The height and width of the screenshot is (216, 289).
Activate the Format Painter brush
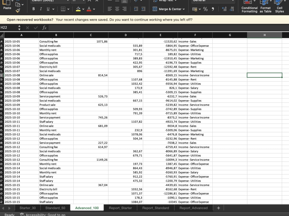tap(18, 11)
